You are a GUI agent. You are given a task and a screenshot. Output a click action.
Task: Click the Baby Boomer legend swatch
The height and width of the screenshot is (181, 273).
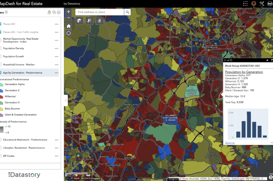pyautogui.click(x=1, y=109)
